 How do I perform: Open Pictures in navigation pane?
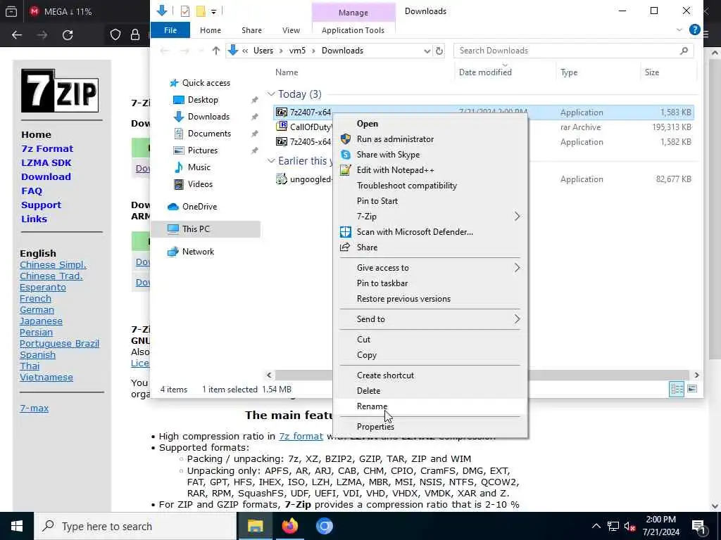click(x=202, y=150)
